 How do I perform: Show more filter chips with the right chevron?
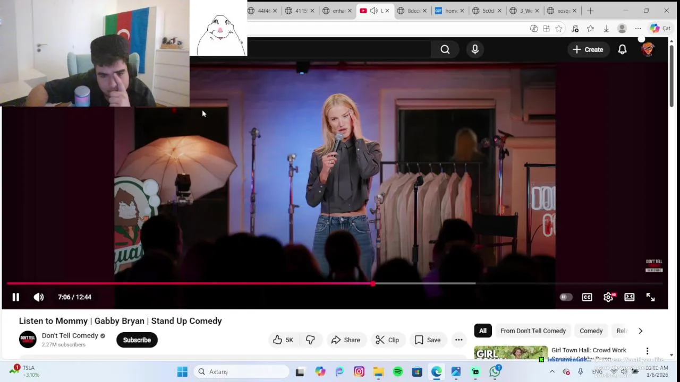click(x=640, y=331)
